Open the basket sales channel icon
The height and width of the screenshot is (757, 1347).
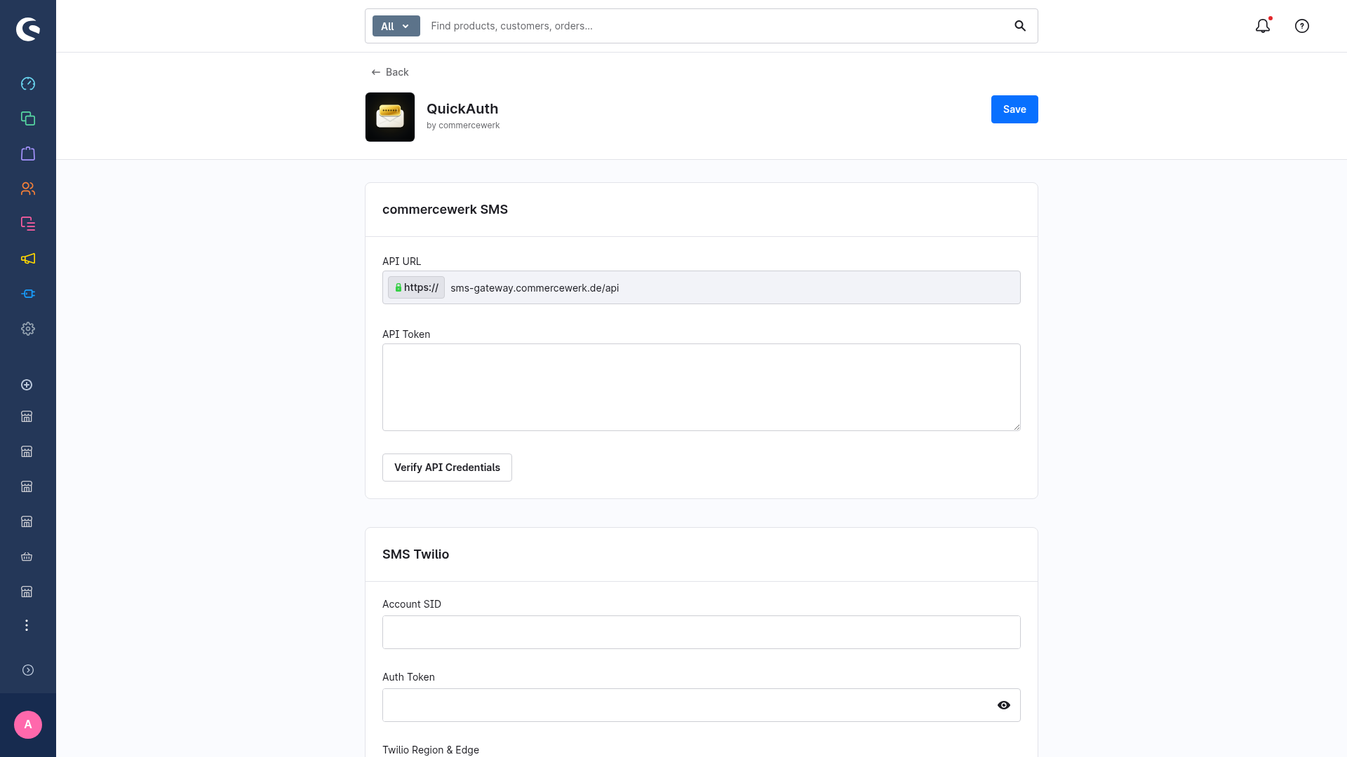point(27,557)
